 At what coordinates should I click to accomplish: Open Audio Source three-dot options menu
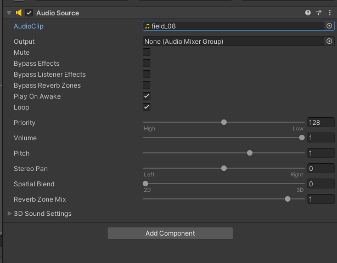329,13
